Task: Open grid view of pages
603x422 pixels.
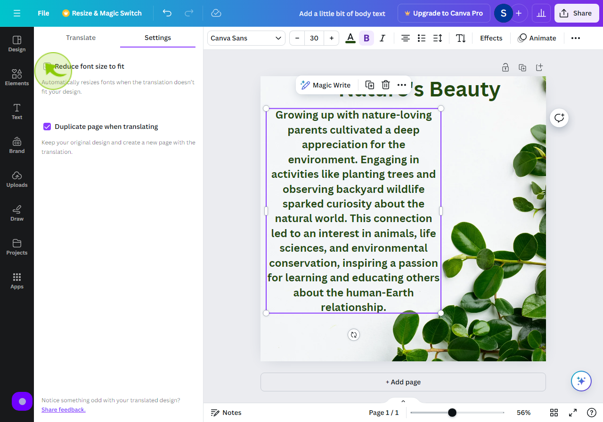Action: [554, 413]
